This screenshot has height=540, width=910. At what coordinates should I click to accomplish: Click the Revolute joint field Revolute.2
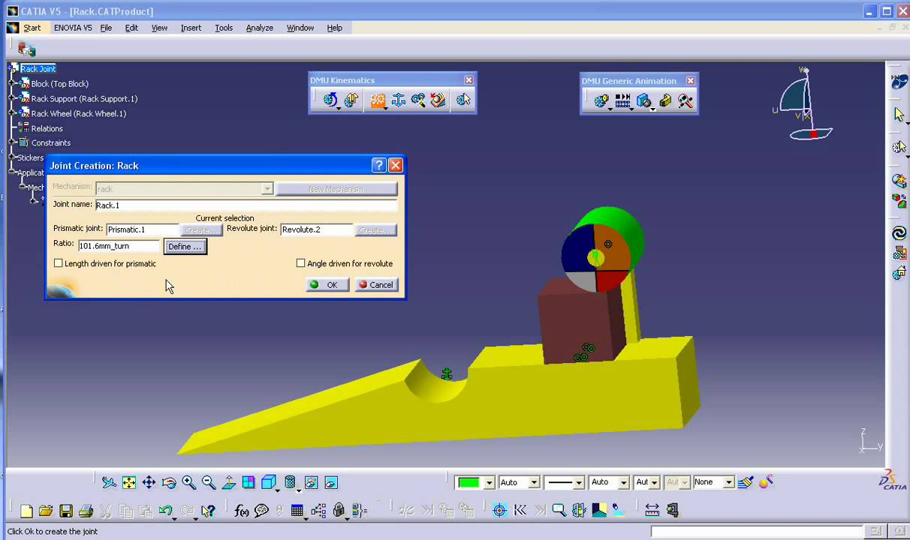(317, 229)
